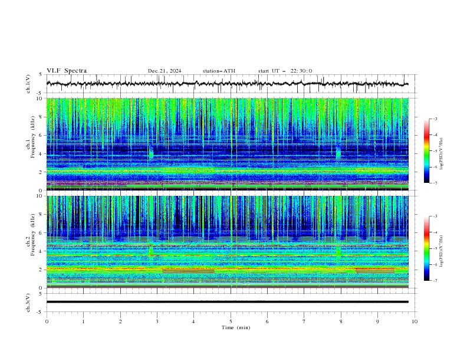Viewport: 467px width, 361px height.
Task: Click the ch.1 voltage waveform trace
Action: 227,84
